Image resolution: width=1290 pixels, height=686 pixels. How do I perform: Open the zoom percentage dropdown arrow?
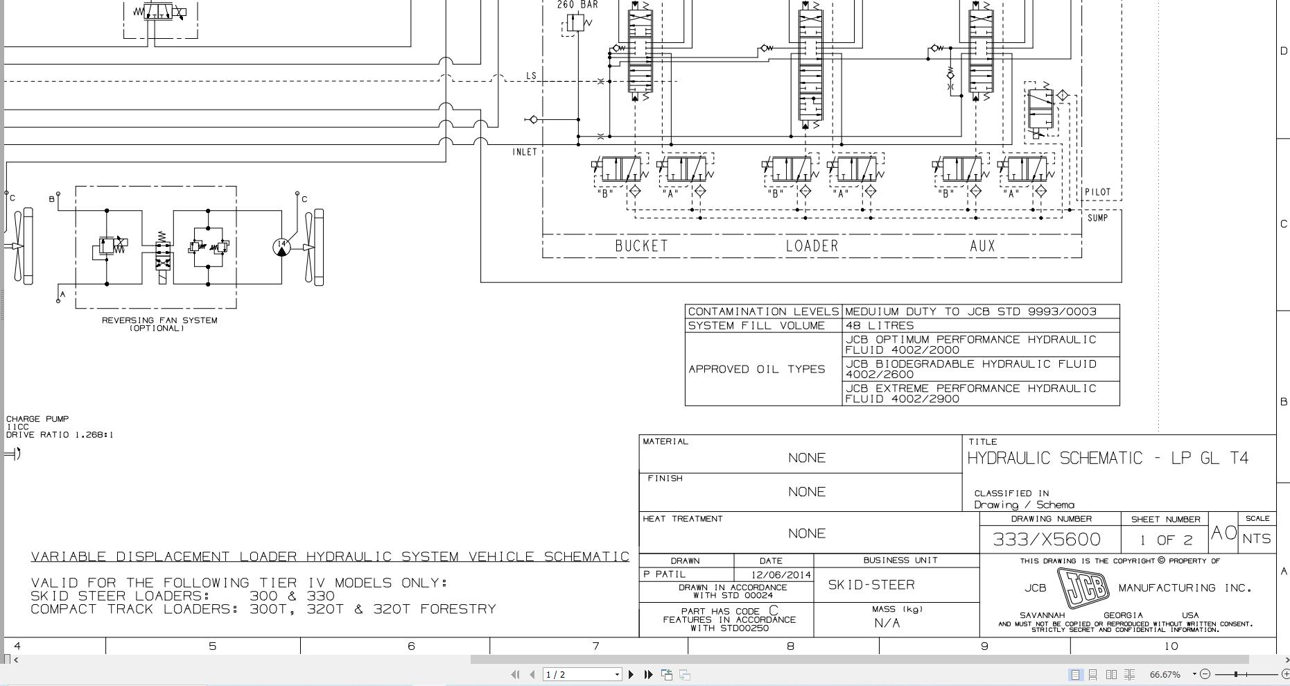1194,674
